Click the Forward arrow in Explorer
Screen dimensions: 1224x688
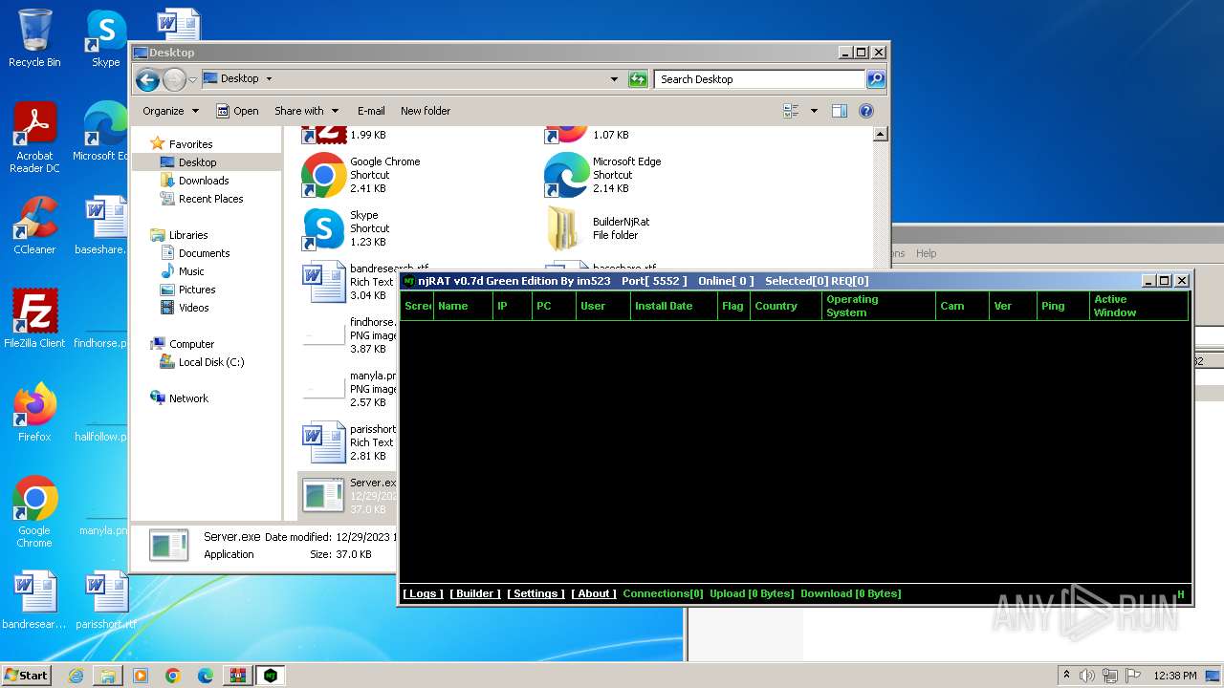[x=174, y=79]
